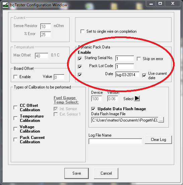The image size is (183, 185).
Task: Click the Data Flash Image File path field
Action: click(x=125, y=120)
